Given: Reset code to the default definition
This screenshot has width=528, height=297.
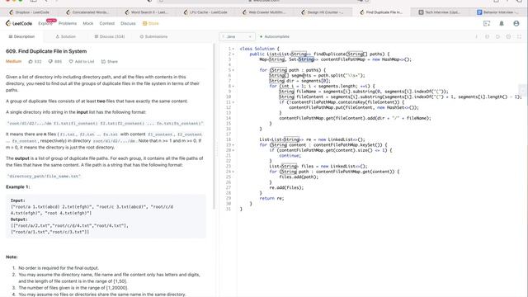Looking at the screenshot, I should [497, 36].
